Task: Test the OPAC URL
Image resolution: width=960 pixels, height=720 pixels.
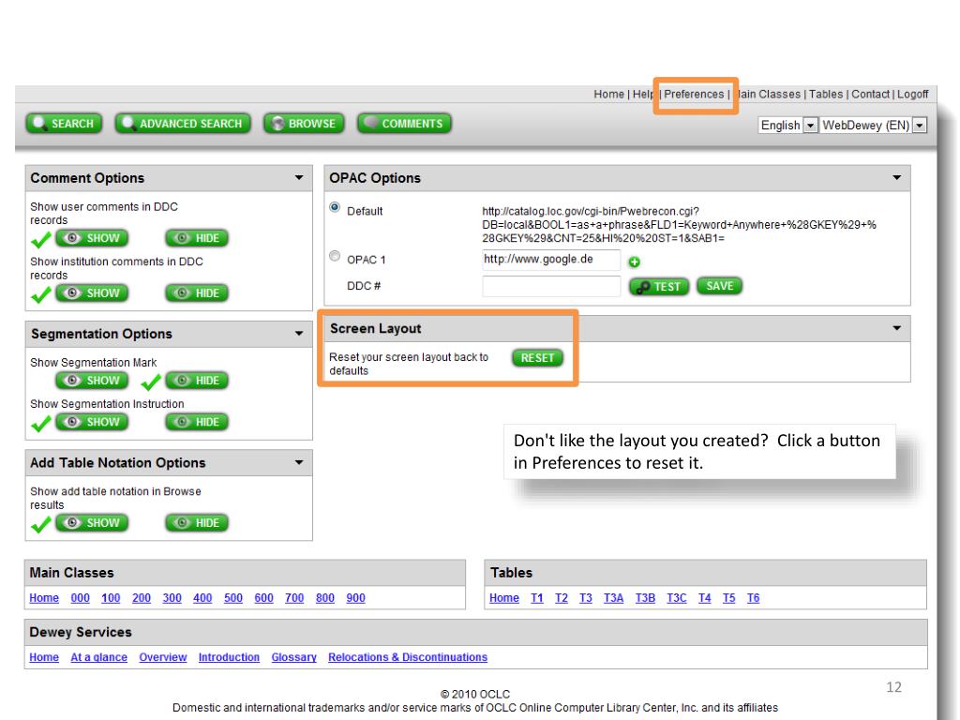Action: (x=659, y=287)
